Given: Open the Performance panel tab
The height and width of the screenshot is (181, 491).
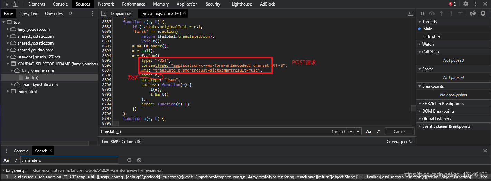Looking at the screenshot, I should 133,4.
